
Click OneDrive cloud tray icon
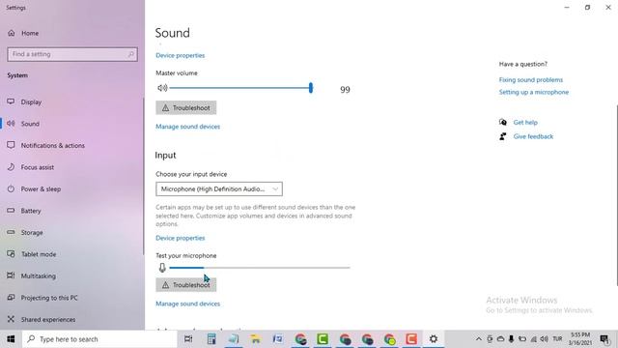pyautogui.click(x=500, y=339)
